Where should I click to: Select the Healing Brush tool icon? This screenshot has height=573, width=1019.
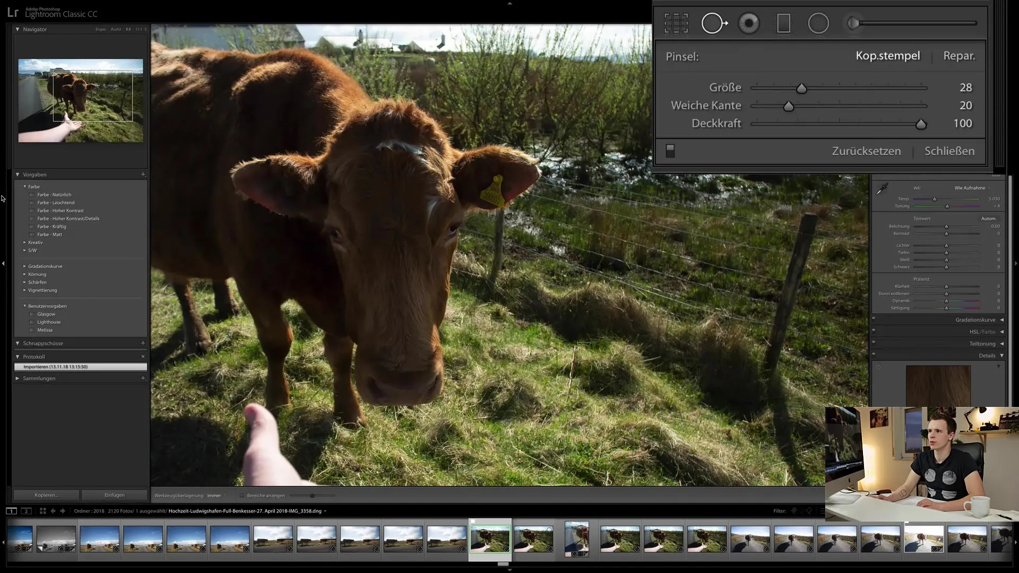[x=714, y=23]
